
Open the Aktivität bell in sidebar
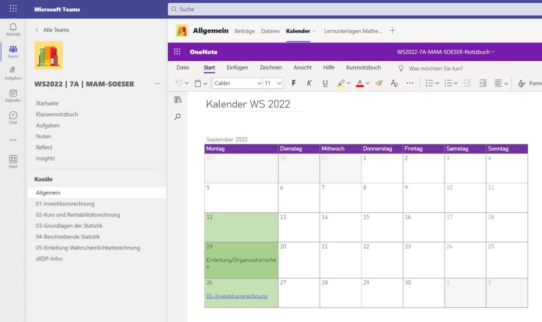pyautogui.click(x=13, y=30)
